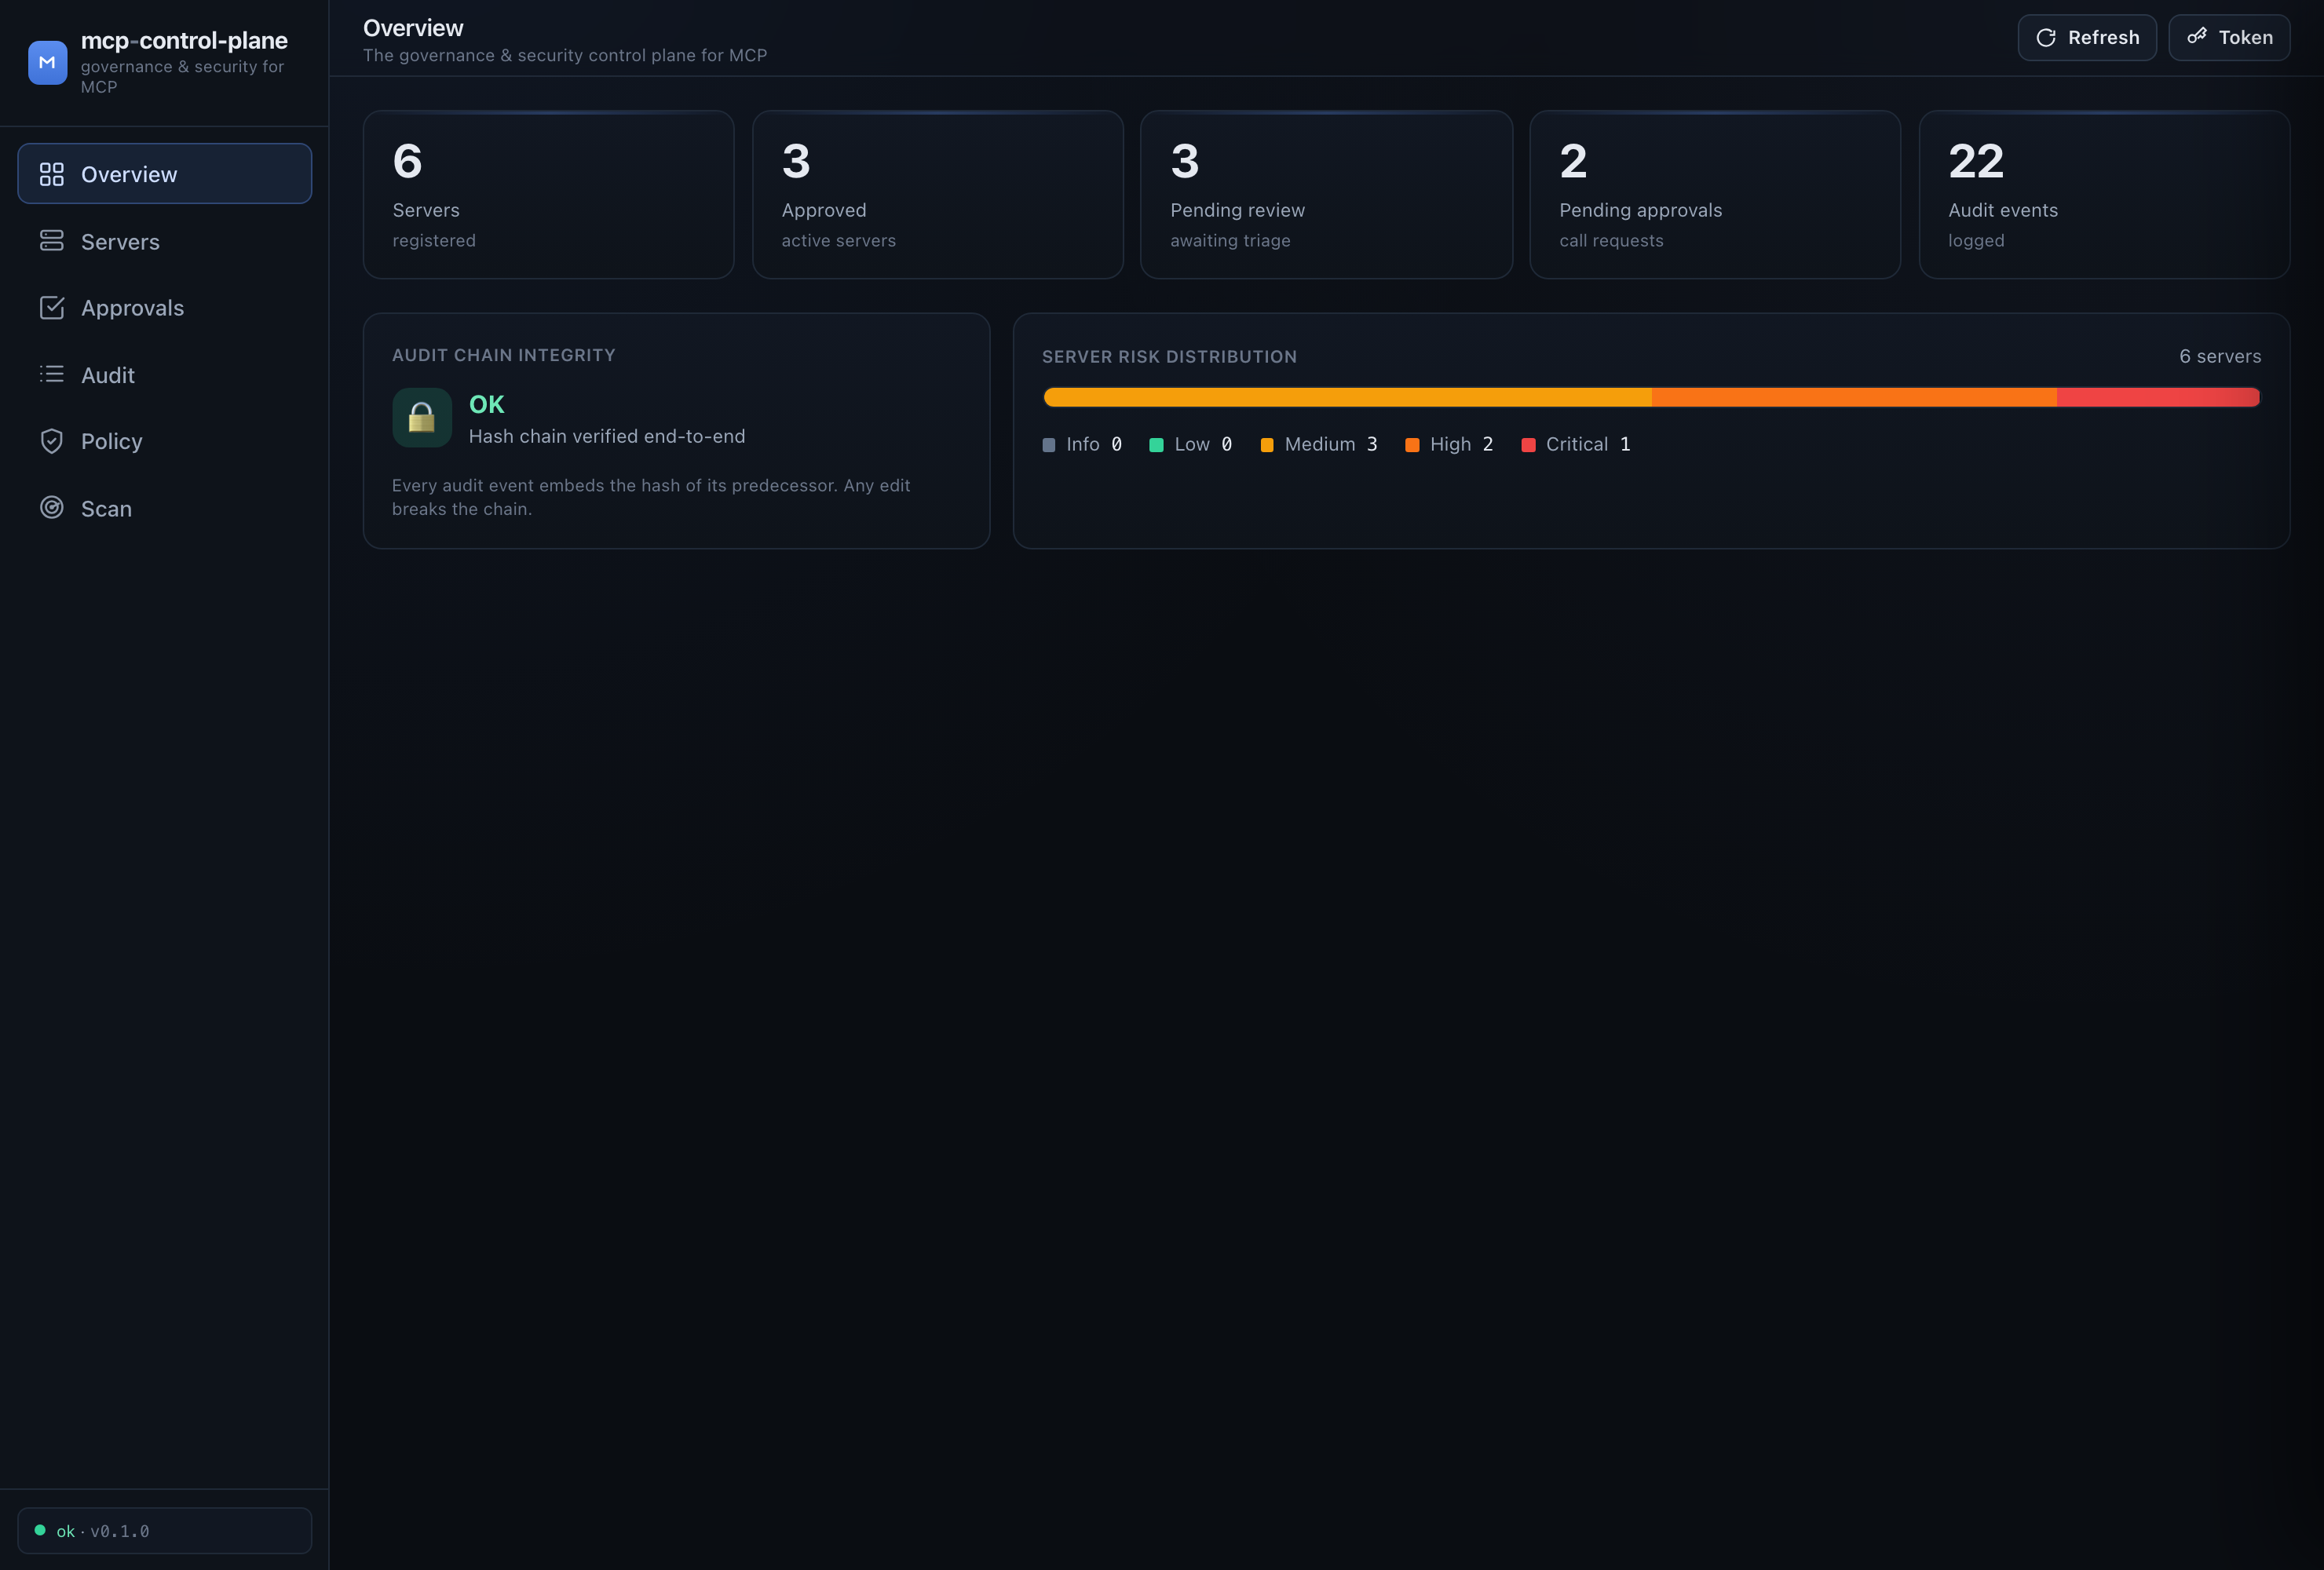Open the Overview page label
Viewport: 2324px width, 1570px height.
[x=129, y=174]
